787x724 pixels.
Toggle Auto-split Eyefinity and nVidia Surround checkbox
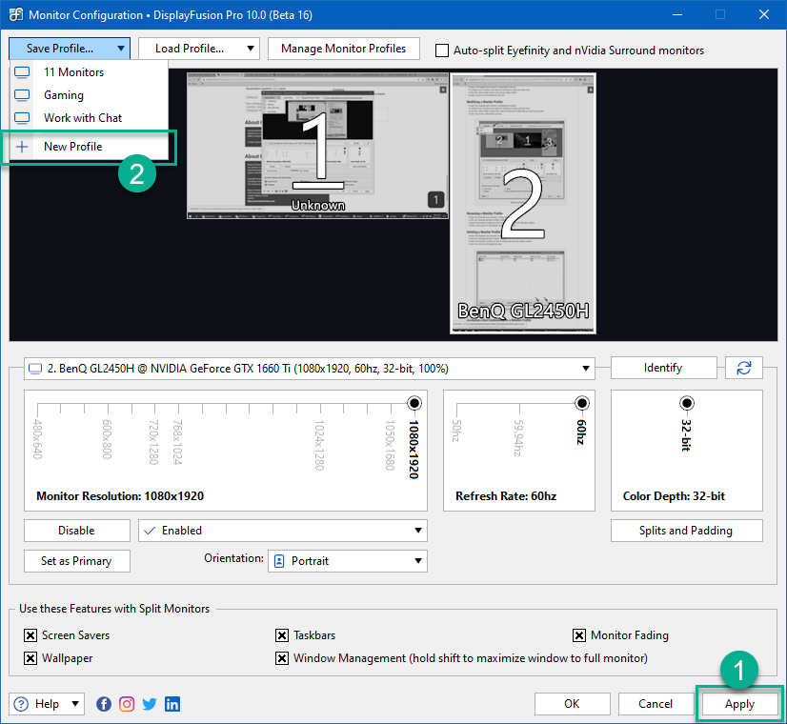click(x=442, y=50)
